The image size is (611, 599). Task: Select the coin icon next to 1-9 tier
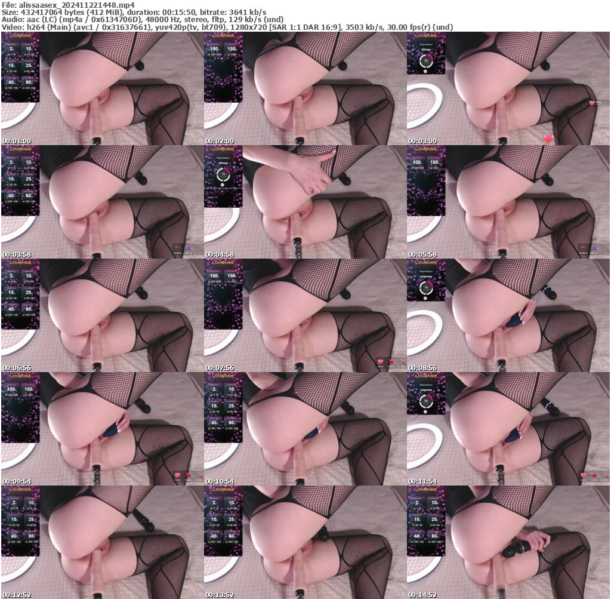pyautogui.click(x=10, y=54)
